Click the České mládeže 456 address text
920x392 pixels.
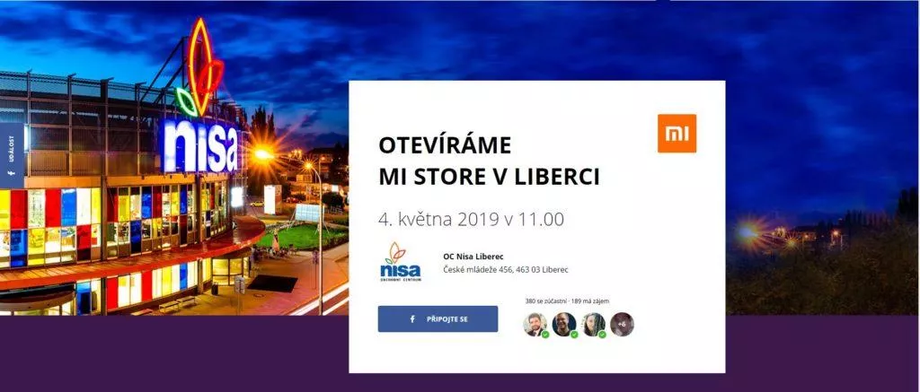click(480, 270)
